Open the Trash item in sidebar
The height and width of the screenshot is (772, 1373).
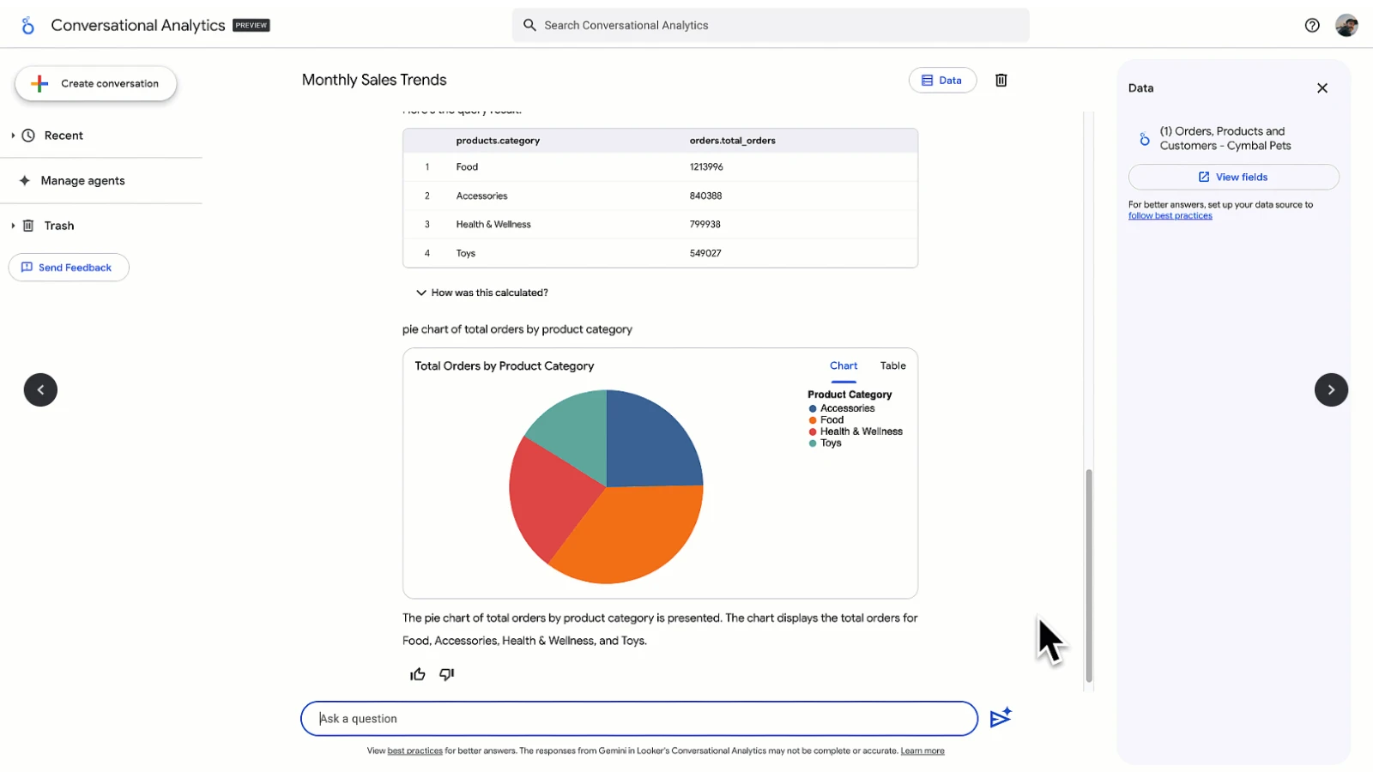tap(59, 226)
